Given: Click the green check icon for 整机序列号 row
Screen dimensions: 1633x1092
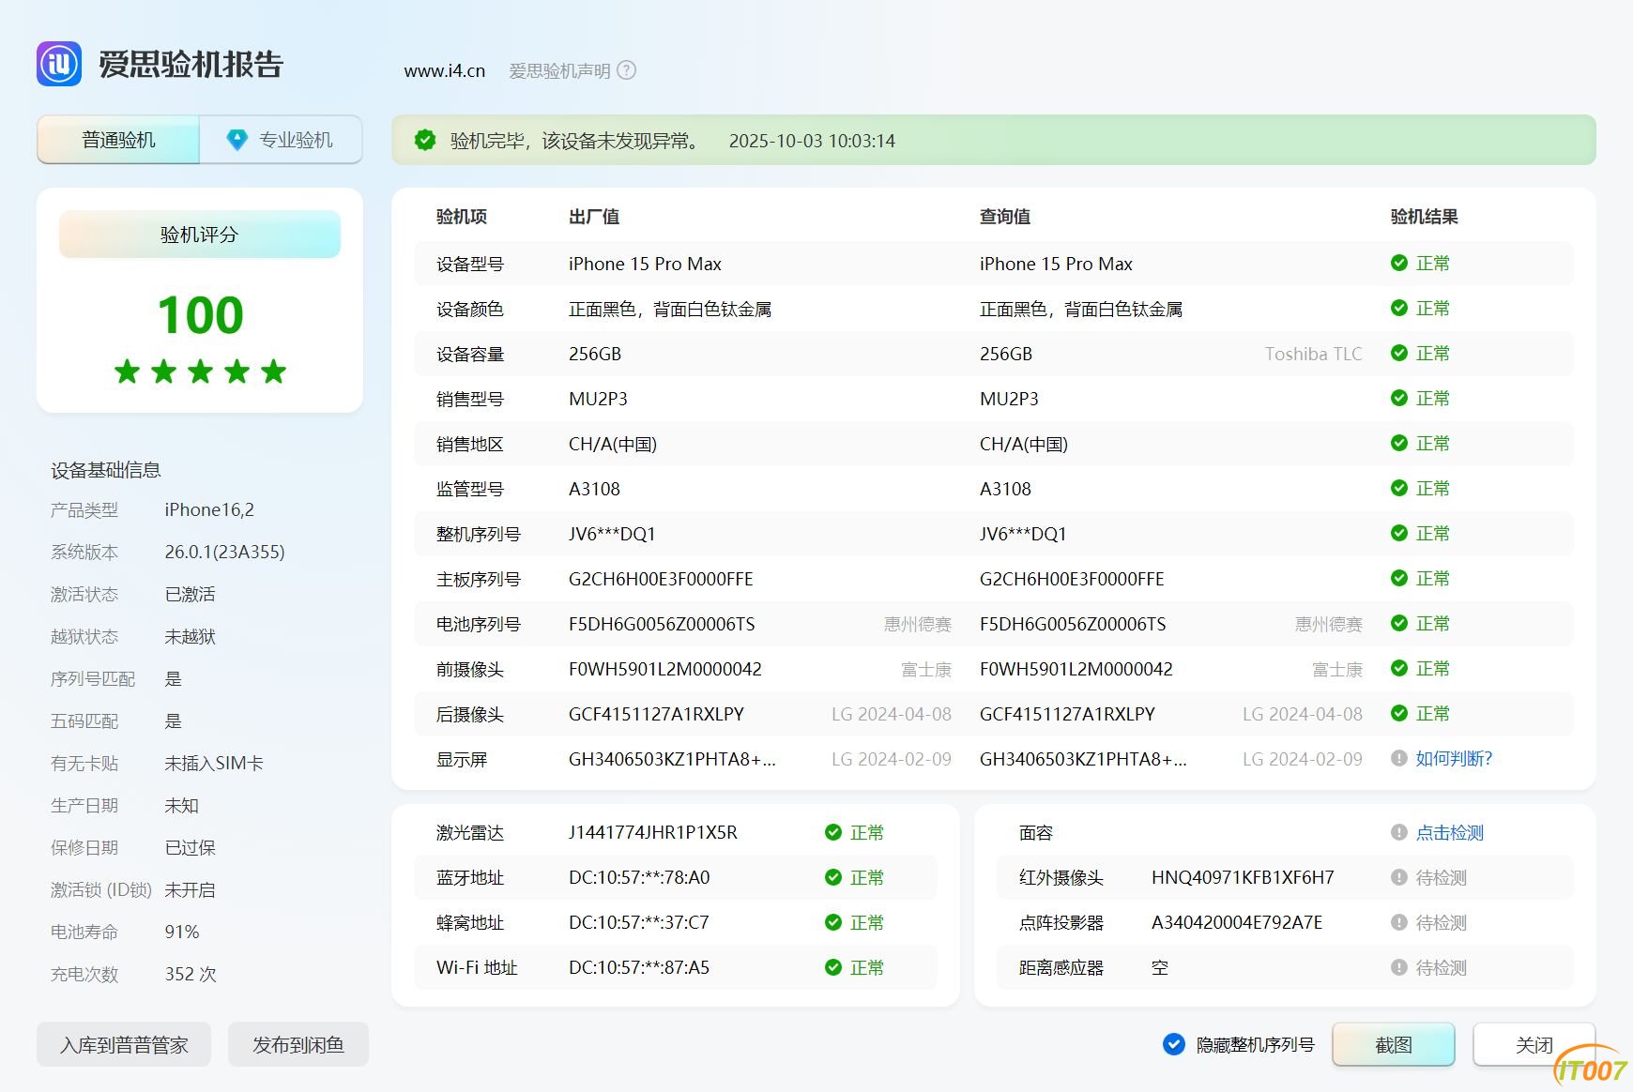Looking at the screenshot, I should click(x=1399, y=534).
